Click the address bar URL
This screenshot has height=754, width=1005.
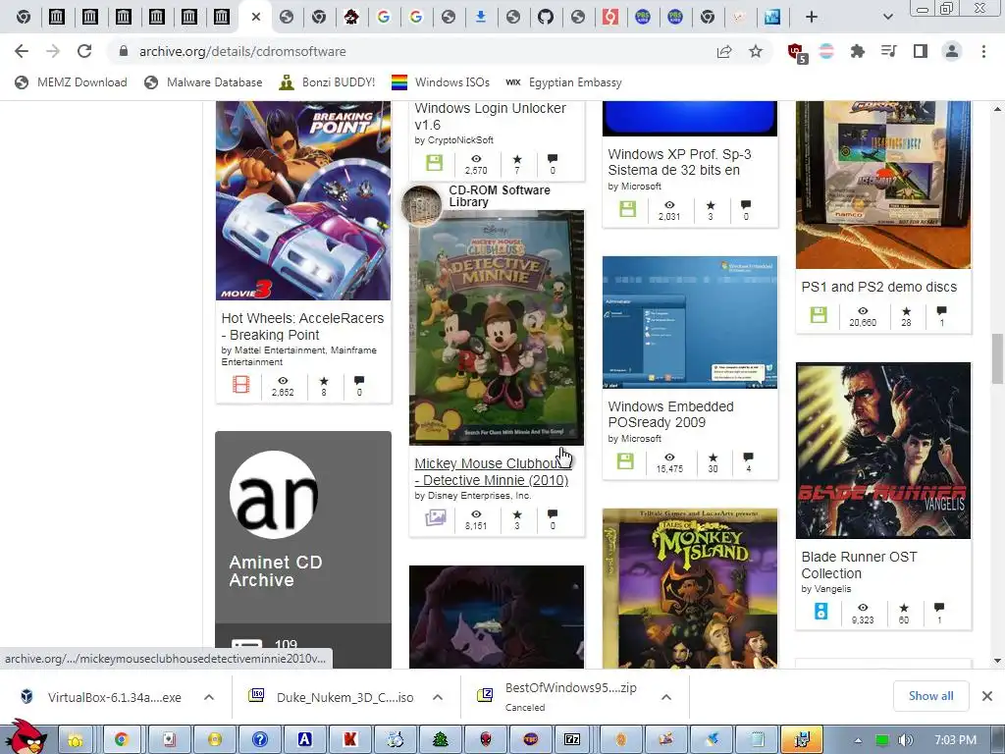coord(243,51)
